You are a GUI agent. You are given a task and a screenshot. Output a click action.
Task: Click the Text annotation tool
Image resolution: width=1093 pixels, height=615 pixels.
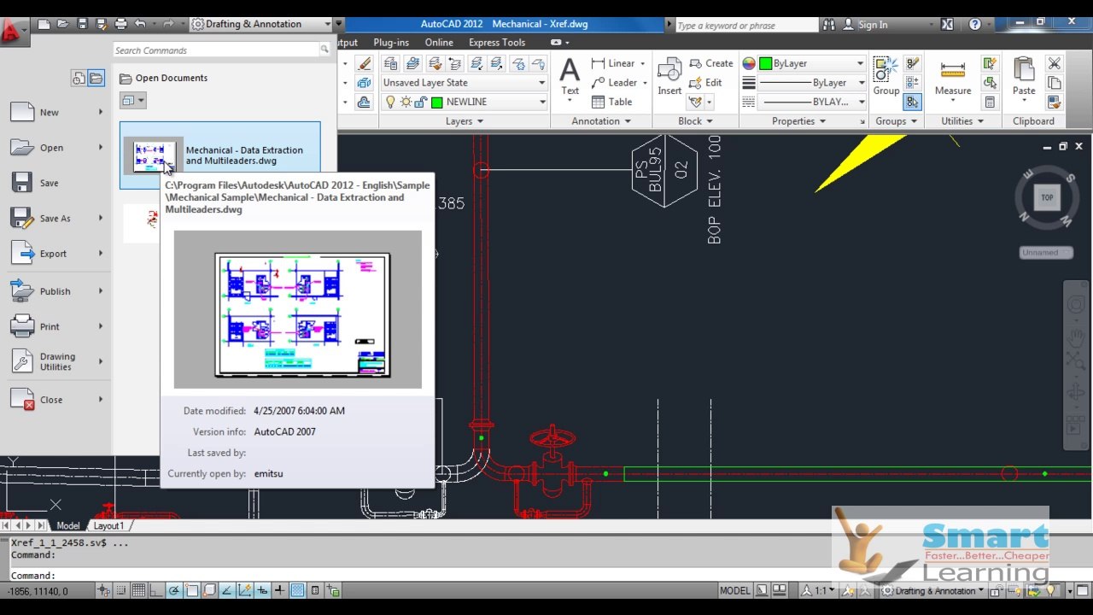pyautogui.click(x=570, y=79)
